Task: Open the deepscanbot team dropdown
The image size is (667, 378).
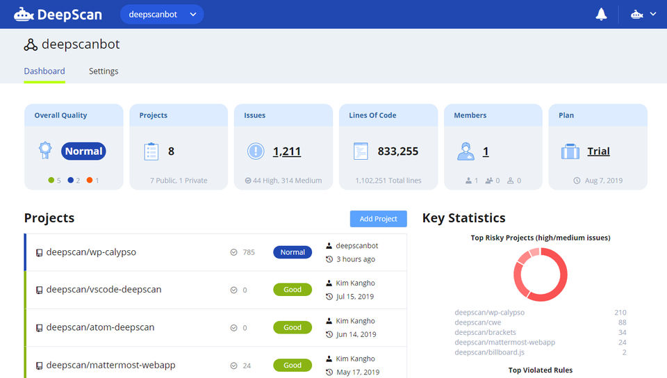Action: click(162, 15)
